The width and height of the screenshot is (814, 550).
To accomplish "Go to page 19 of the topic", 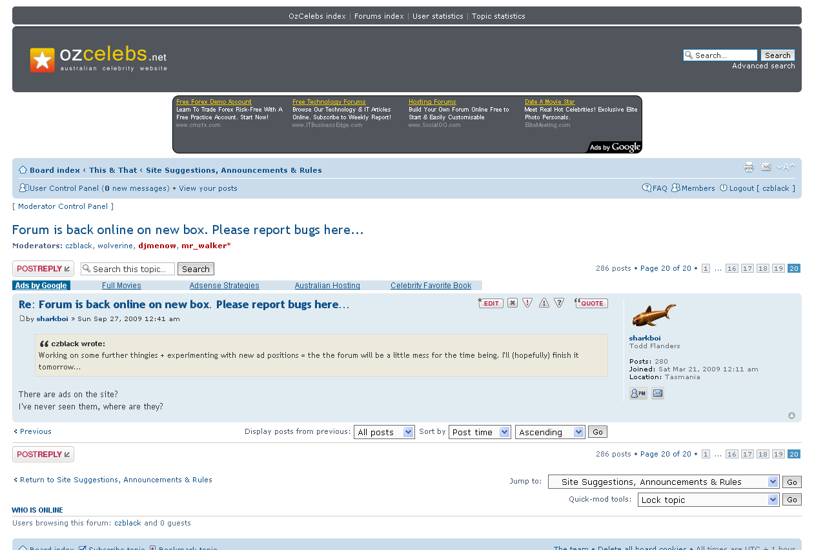I will pyautogui.click(x=778, y=268).
